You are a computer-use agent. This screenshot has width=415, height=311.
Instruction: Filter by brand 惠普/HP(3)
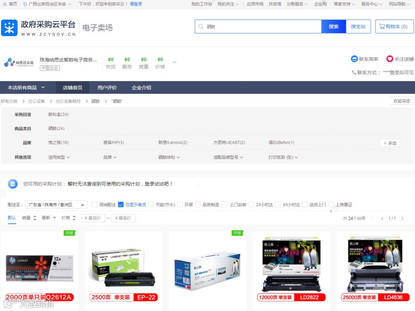click(113, 142)
